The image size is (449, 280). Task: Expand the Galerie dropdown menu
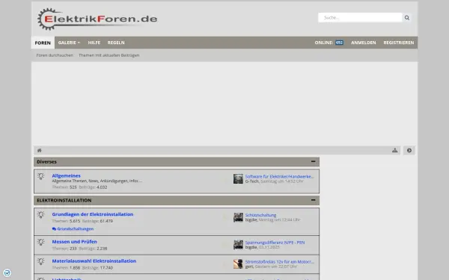69,43
